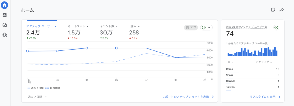Click the arrow next to リアルタイムを表示

point(279,97)
